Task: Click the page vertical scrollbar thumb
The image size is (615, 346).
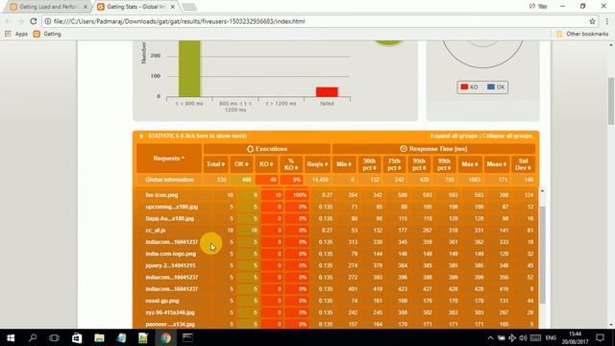Action: (611, 101)
